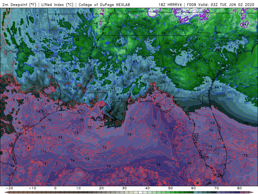Click the 80 label on the color scale
Viewport: 258px width, 194px height.
tap(240, 188)
